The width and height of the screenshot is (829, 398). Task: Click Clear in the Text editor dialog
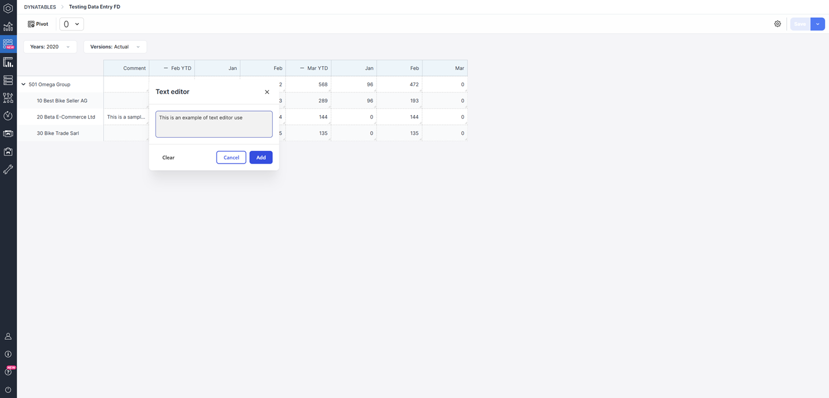tap(168, 157)
